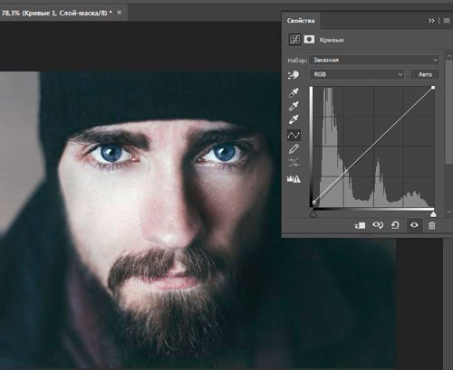This screenshot has width=453, height=370.
Task: Click the smooth curve values icon
Action: (294, 163)
